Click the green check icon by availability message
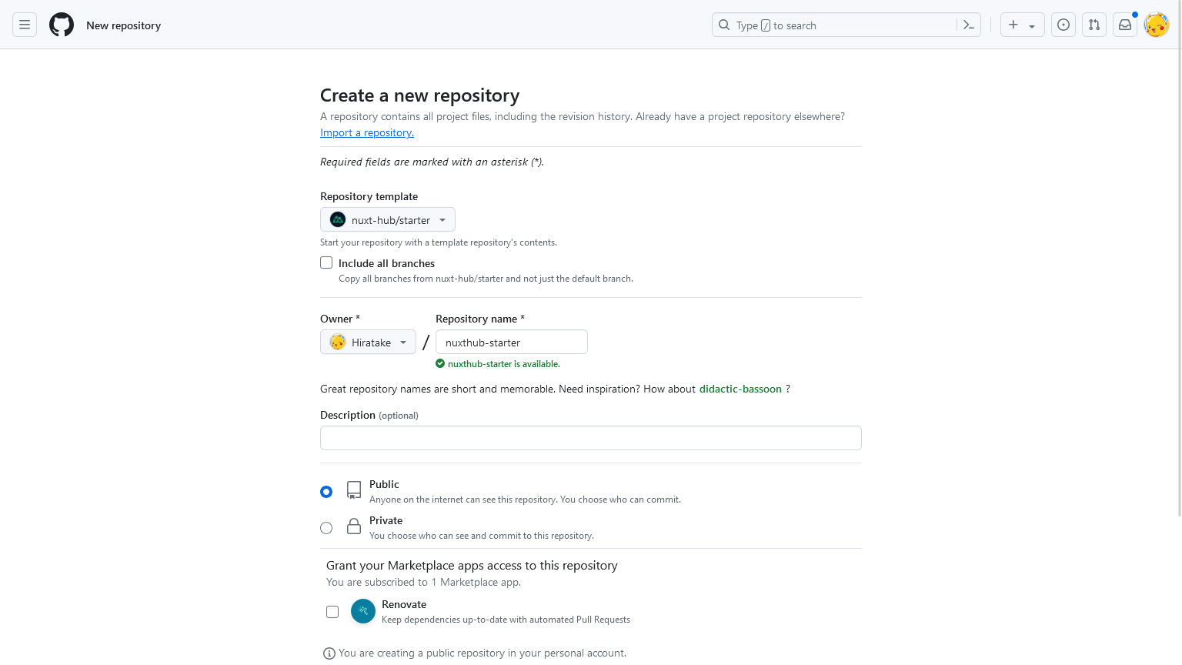1182x665 pixels. (x=440, y=363)
